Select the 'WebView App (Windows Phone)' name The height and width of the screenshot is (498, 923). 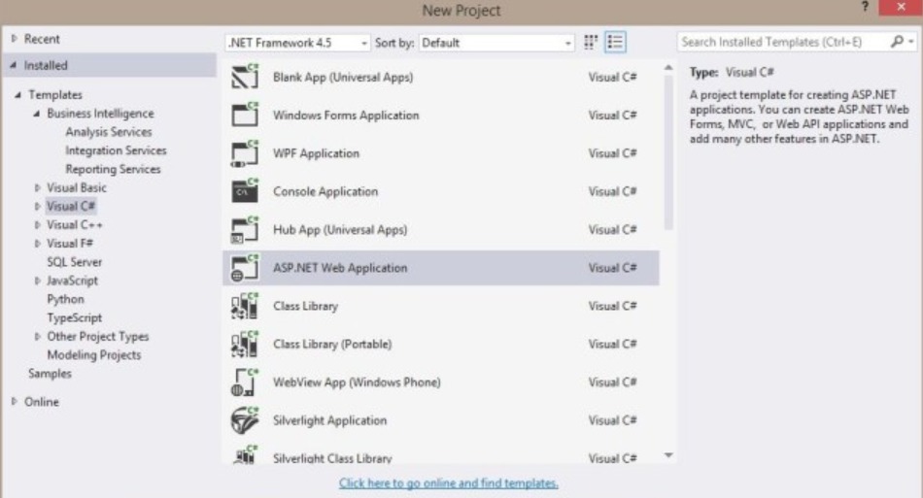pos(357,382)
